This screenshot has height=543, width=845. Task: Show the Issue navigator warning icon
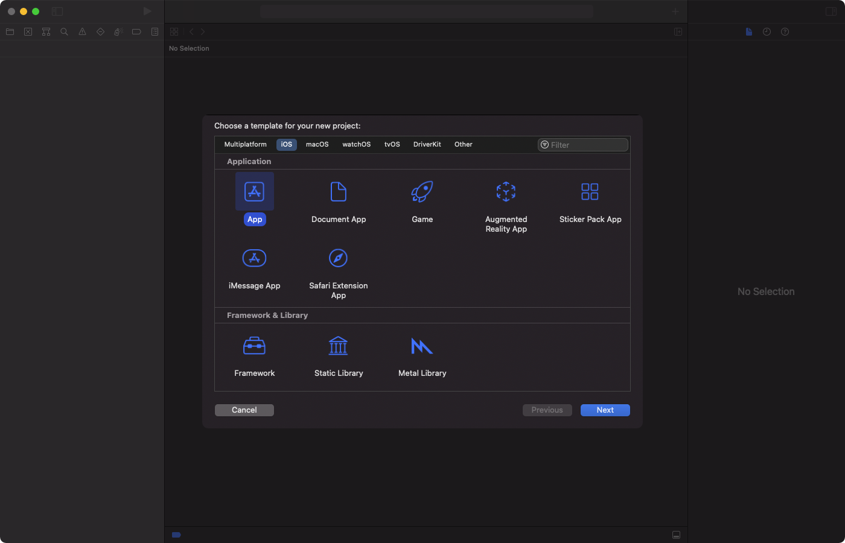pyautogui.click(x=83, y=32)
